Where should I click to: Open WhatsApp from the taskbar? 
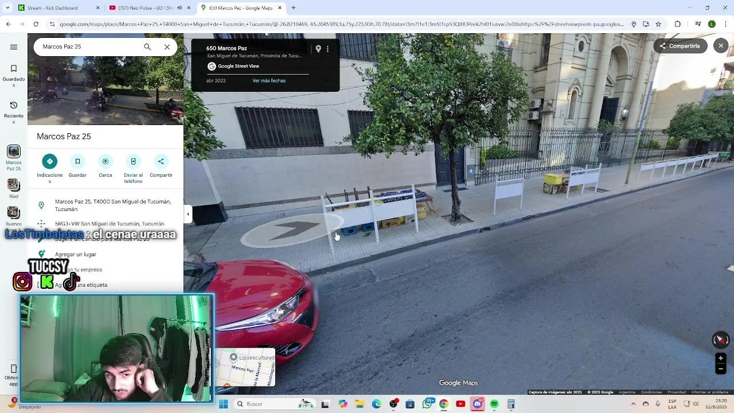(x=428, y=404)
